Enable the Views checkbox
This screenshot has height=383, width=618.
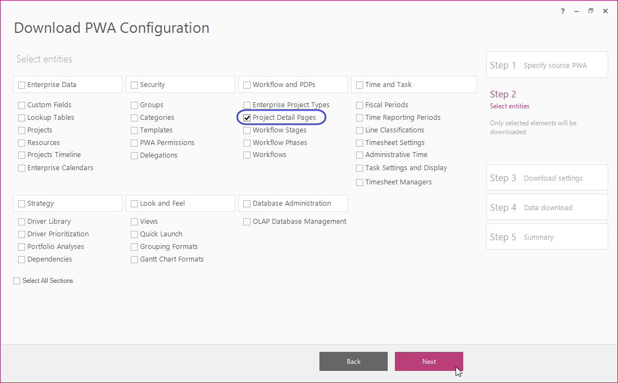click(x=135, y=222)
